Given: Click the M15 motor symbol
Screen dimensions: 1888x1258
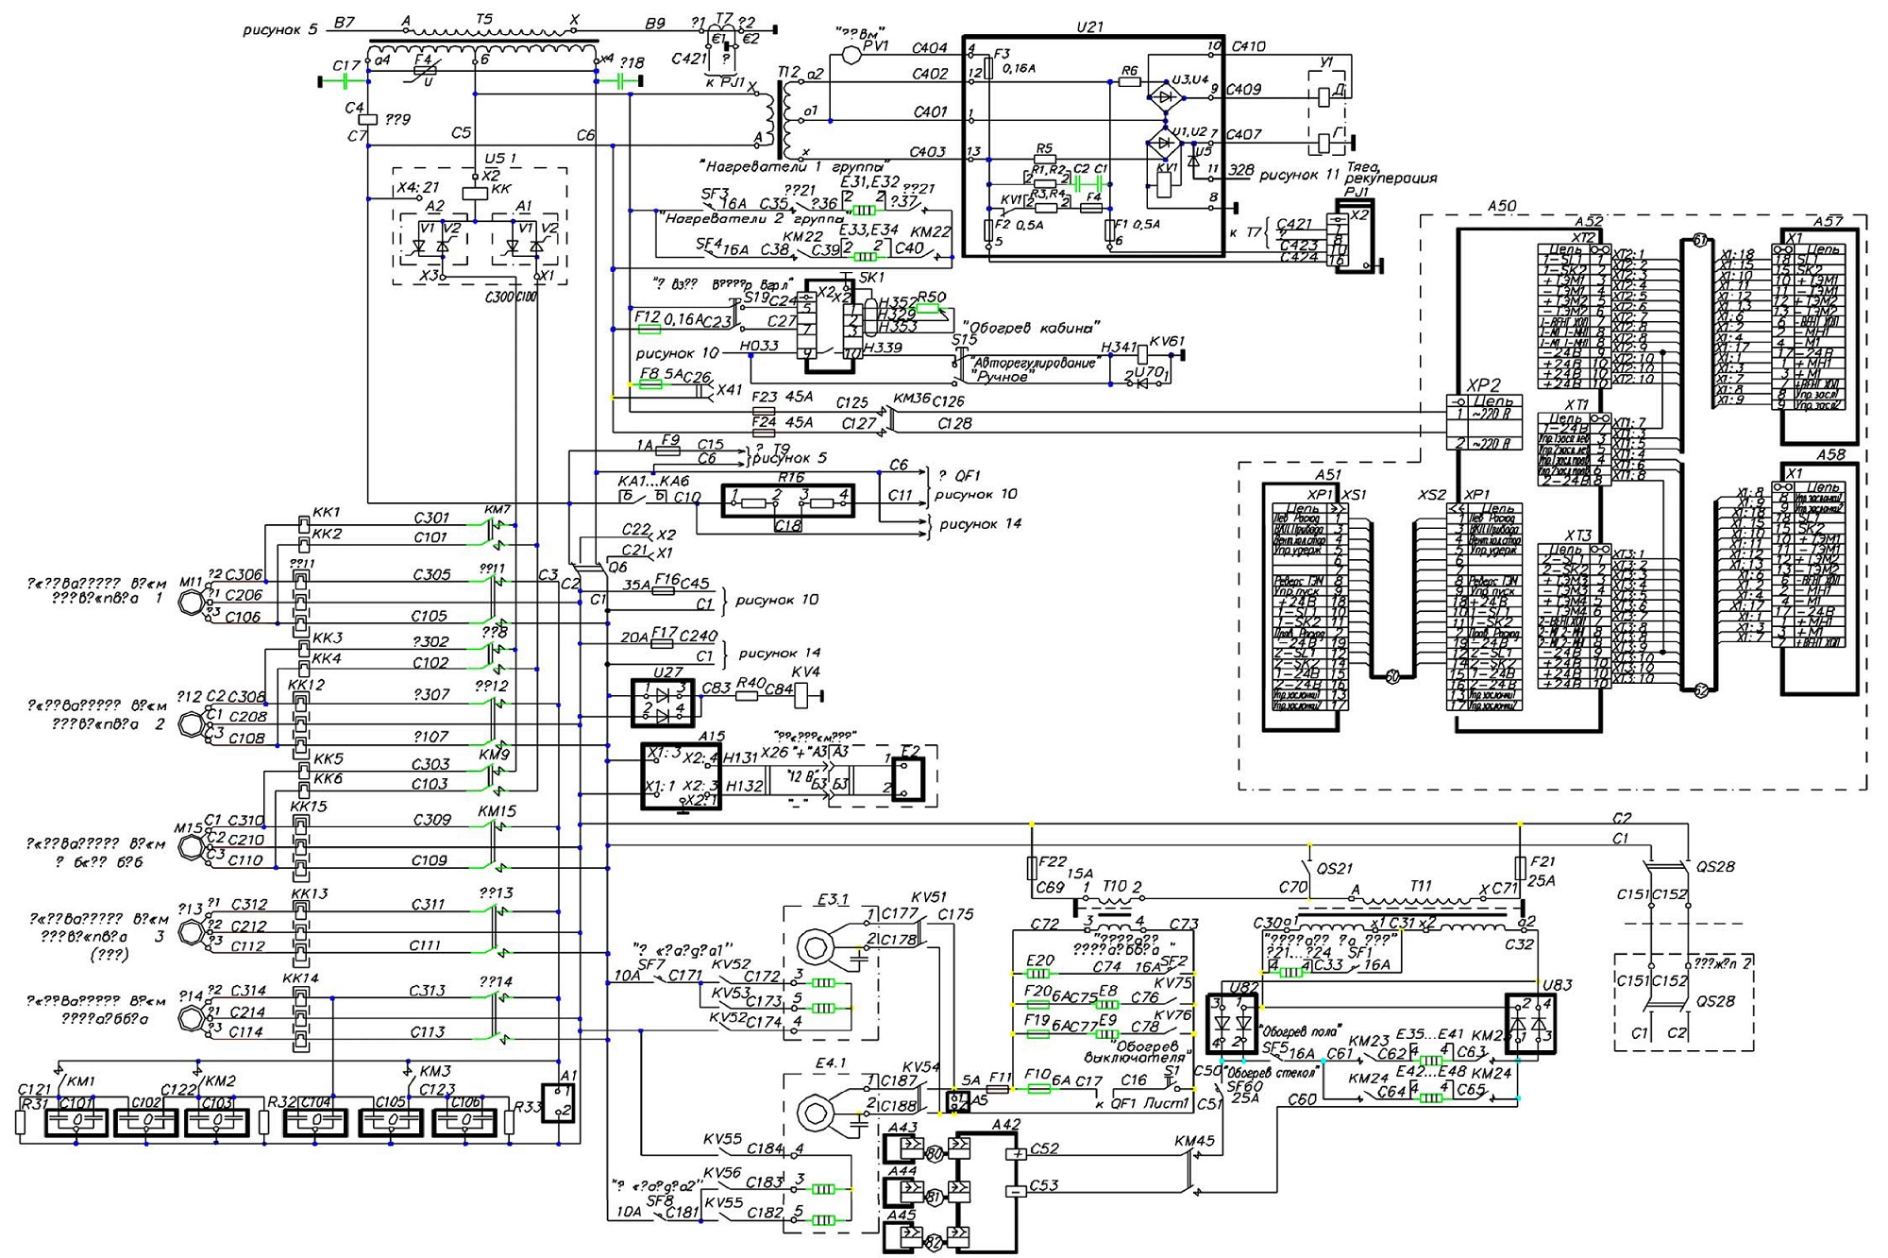Looking at the screenshot, I should click(x=191, y=847).
